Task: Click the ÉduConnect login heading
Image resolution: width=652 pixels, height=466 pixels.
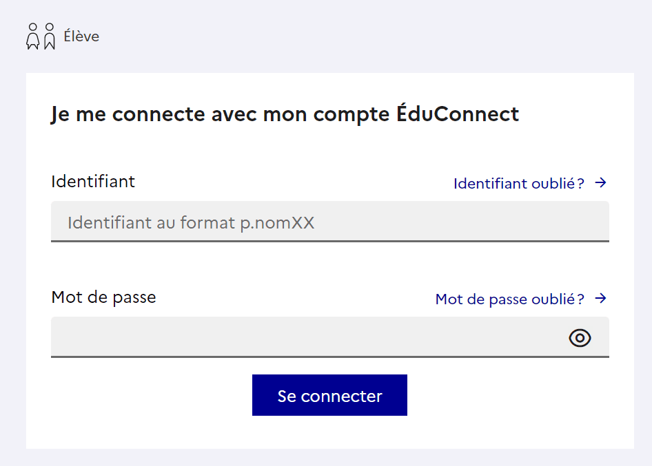Action: (285, 114)
